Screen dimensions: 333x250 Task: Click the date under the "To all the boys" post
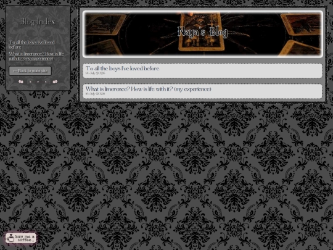(95, 73)
